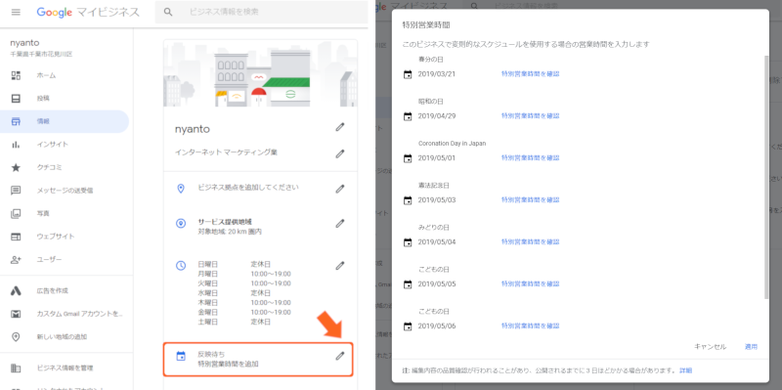Edit the インターネット マーケティング業 category pencil

click(x=339, y=153)
